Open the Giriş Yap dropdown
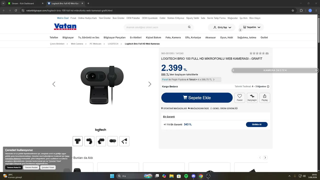Screen dimensions: 320x180 222,27
